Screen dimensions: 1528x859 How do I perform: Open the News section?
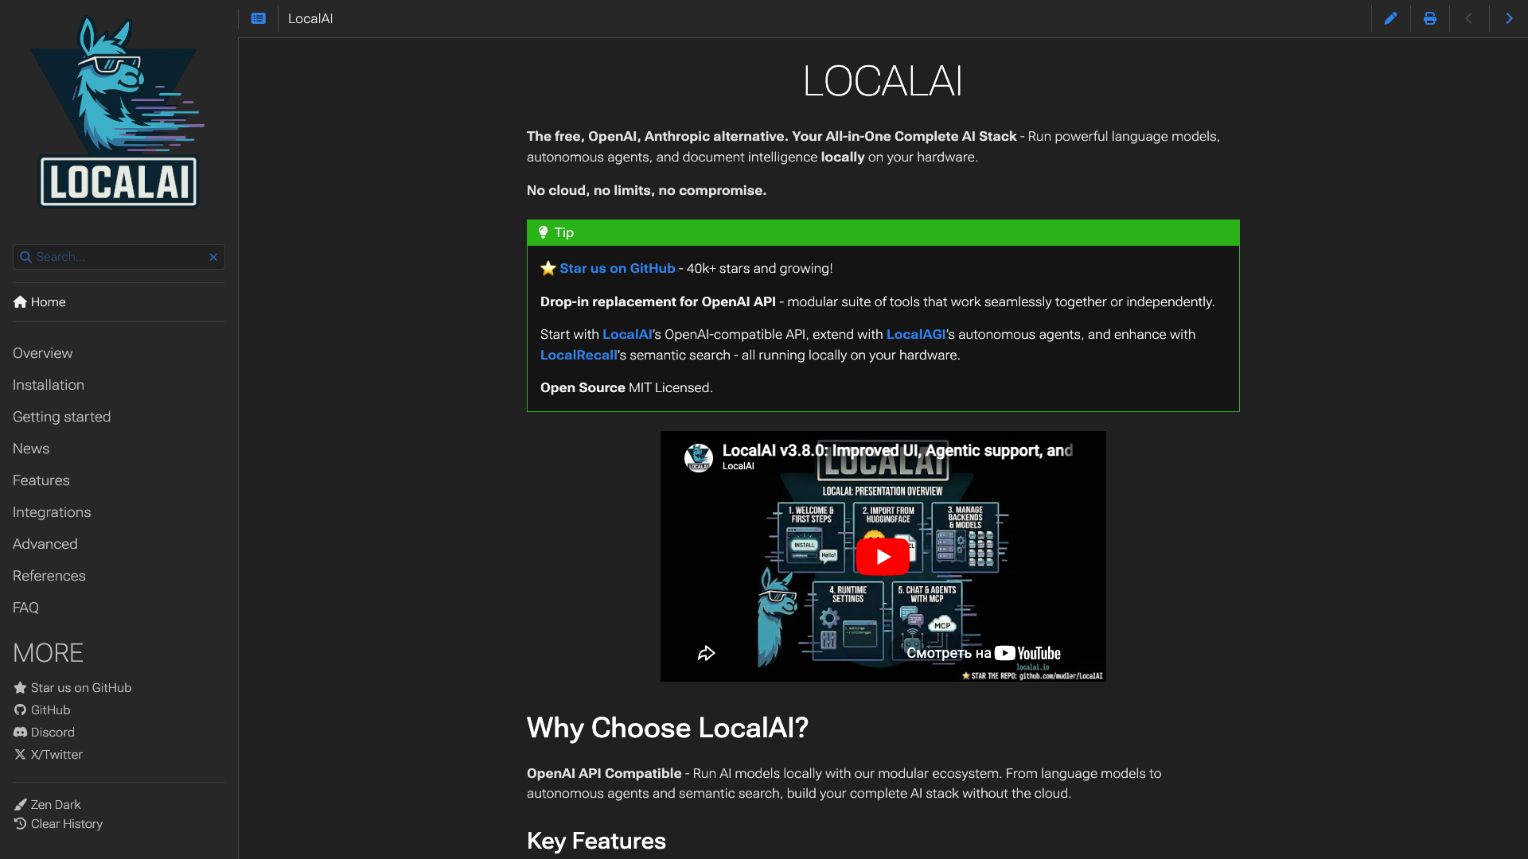[x=31, y=449]
